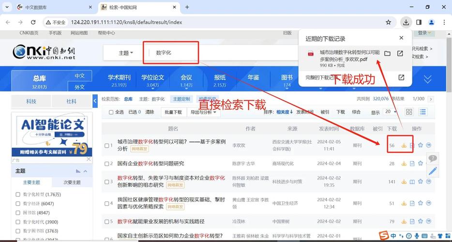Favorite the article by 李欢欢
This screenshot has width=452, height=242.
[x=420, y=145]
